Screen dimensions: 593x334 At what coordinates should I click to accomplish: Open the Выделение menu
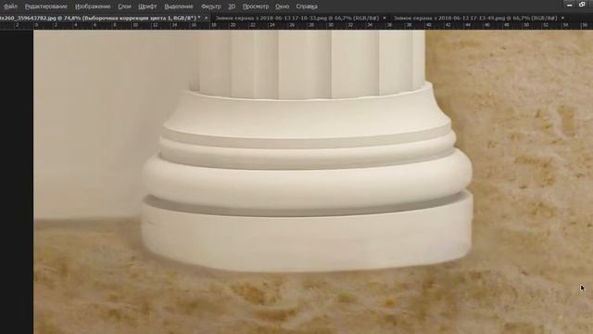point(179,6)
